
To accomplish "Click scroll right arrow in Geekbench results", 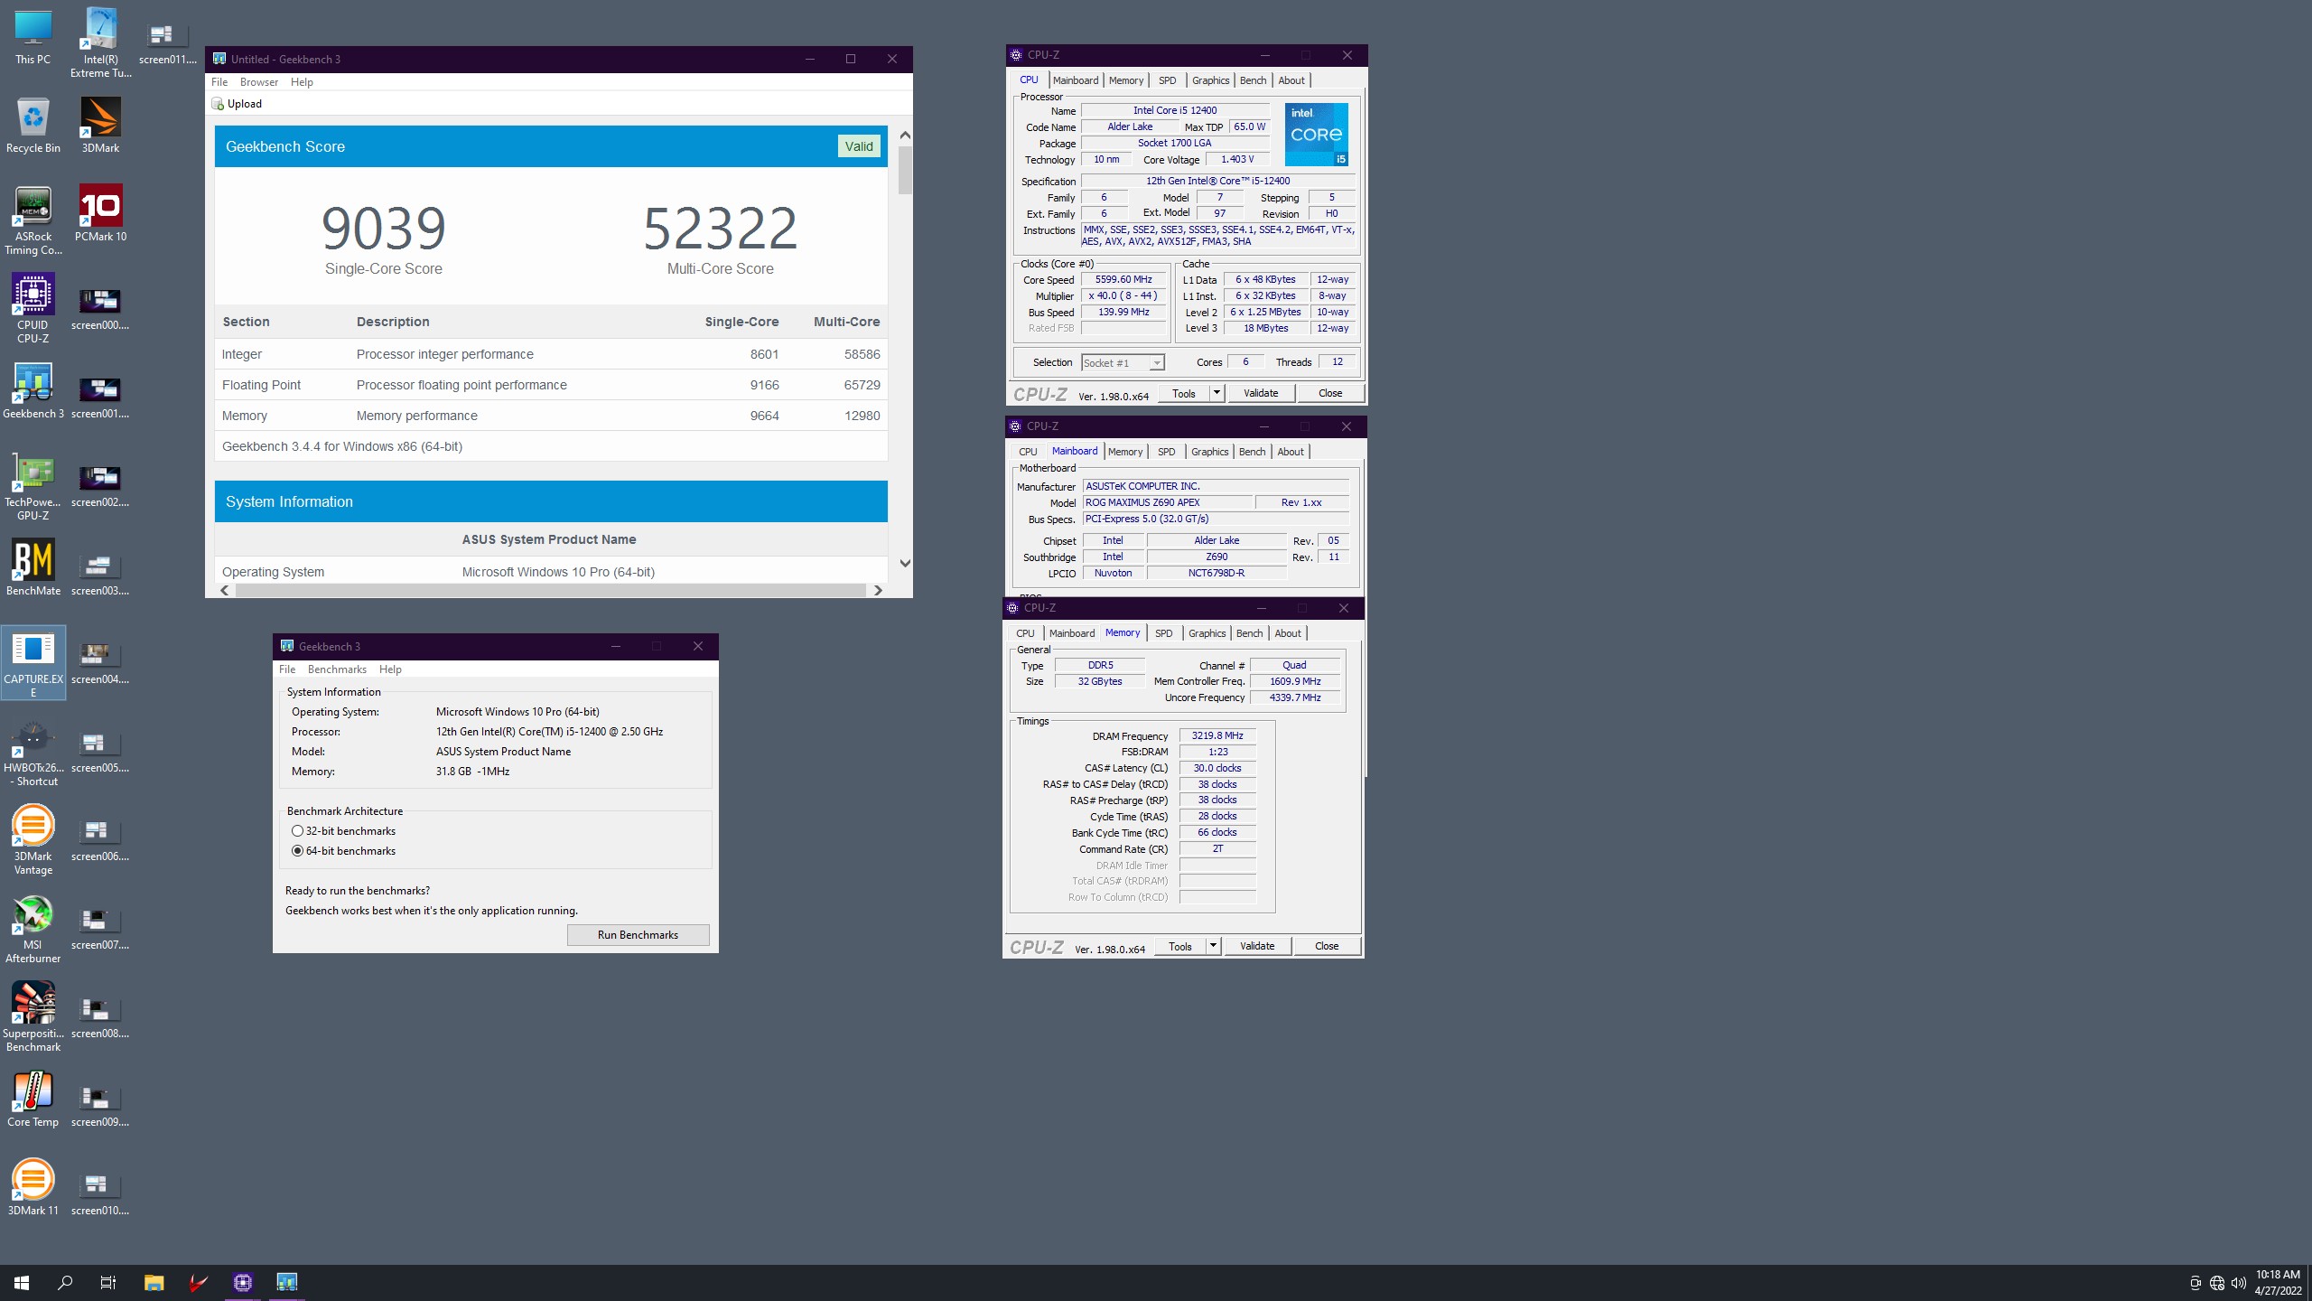I will point(878,590).
